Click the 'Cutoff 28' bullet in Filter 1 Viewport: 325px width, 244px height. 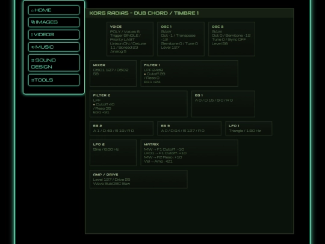155,74
